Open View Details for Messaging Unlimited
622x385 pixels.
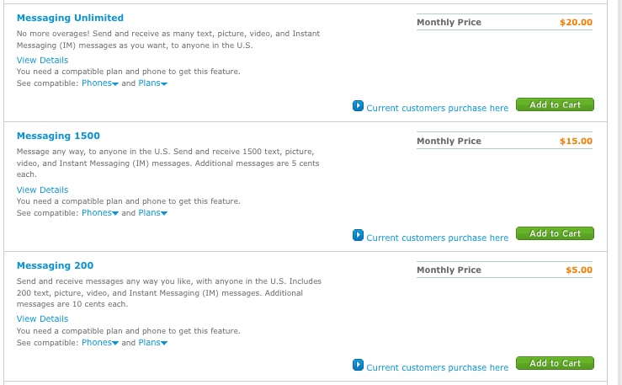tap(42, 60)
